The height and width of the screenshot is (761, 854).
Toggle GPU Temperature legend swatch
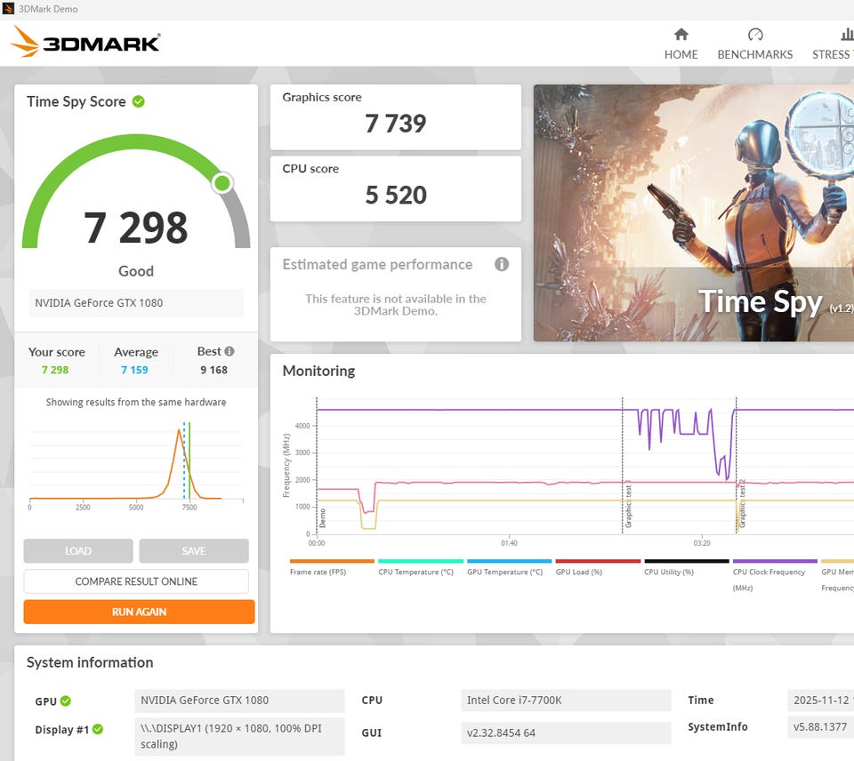(x=509, y=561)
